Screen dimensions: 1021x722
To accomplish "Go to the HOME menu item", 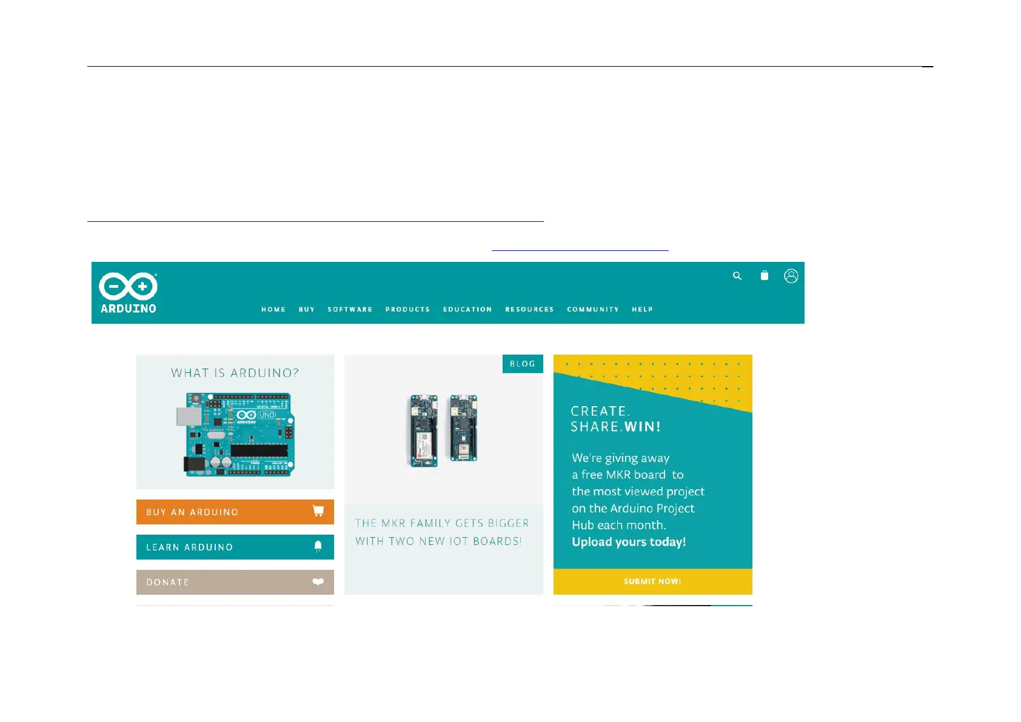I will point(273,309).
